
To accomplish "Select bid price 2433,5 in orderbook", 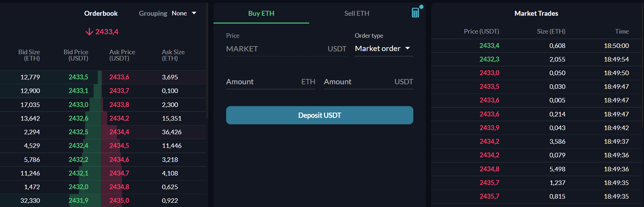I will [78, 77].
